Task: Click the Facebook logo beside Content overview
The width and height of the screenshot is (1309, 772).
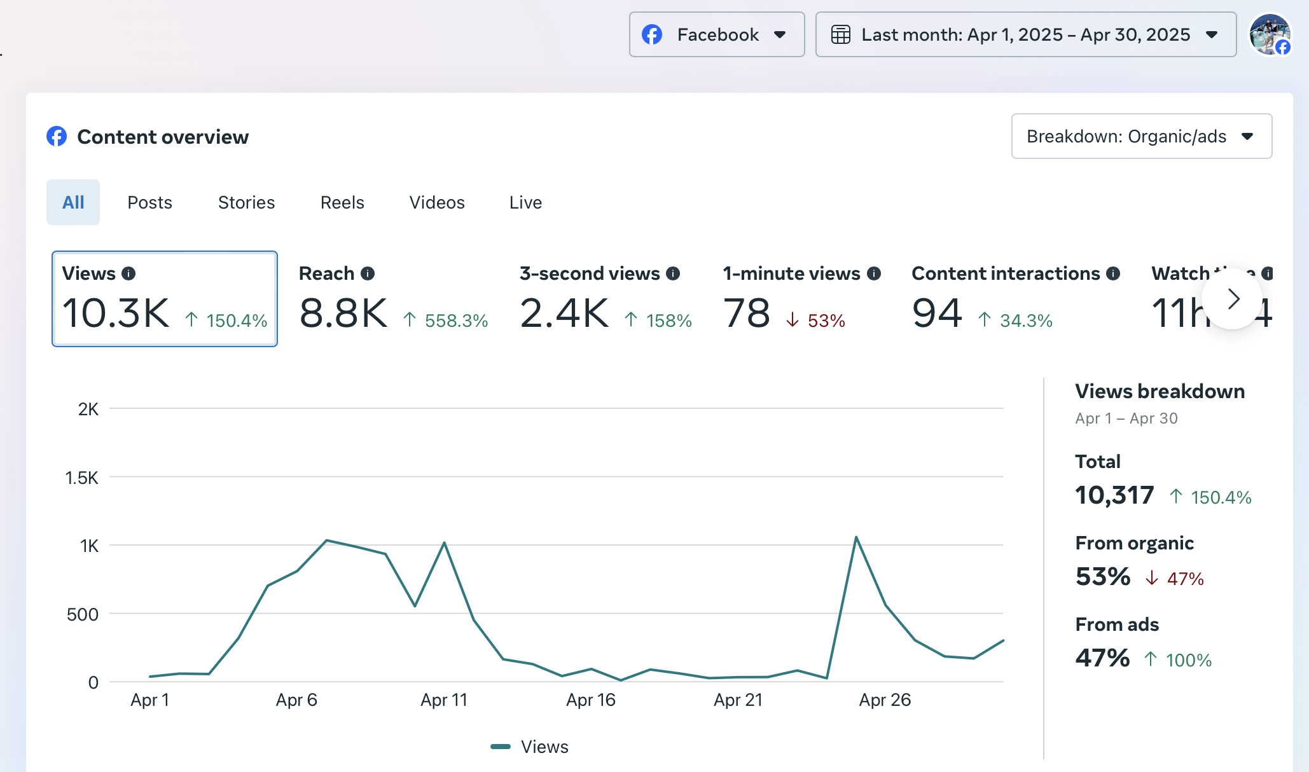Action: click(x=57, y=136)
